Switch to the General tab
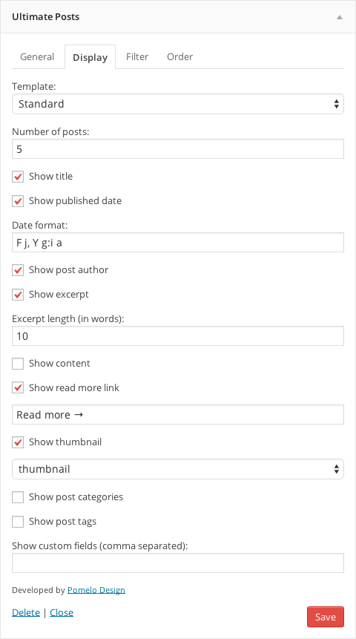Image resolution: width=356 pixels, height=639 pixels. (37, 56)
